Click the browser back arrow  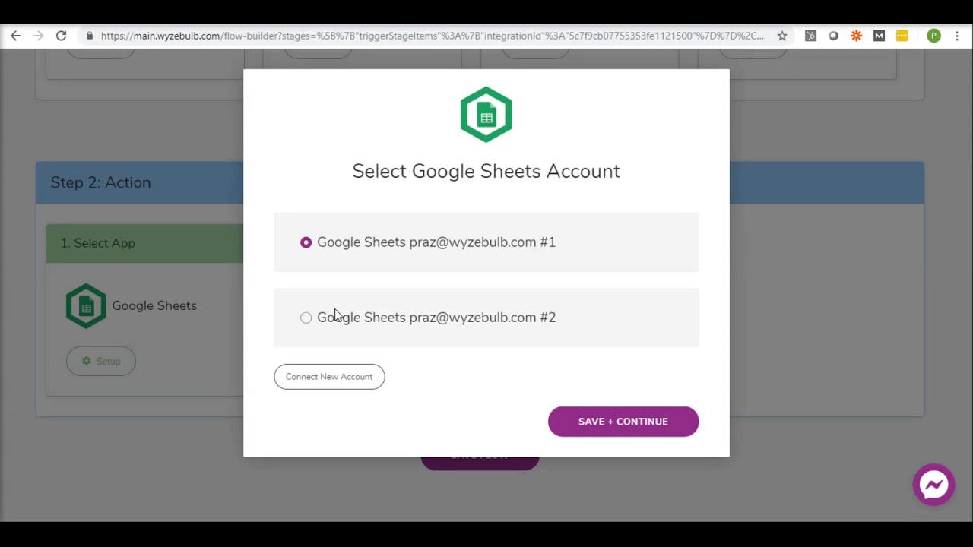[x=16, y=36]
